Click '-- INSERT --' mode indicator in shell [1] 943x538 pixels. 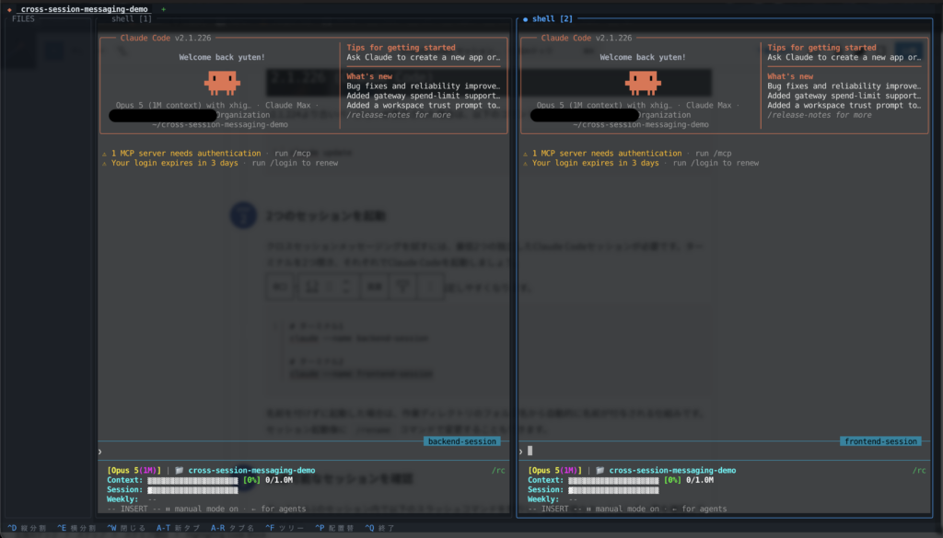134,509
